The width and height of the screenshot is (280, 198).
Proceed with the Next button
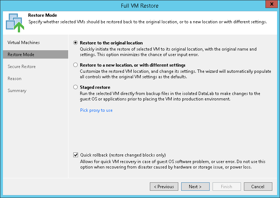(195, 187)
